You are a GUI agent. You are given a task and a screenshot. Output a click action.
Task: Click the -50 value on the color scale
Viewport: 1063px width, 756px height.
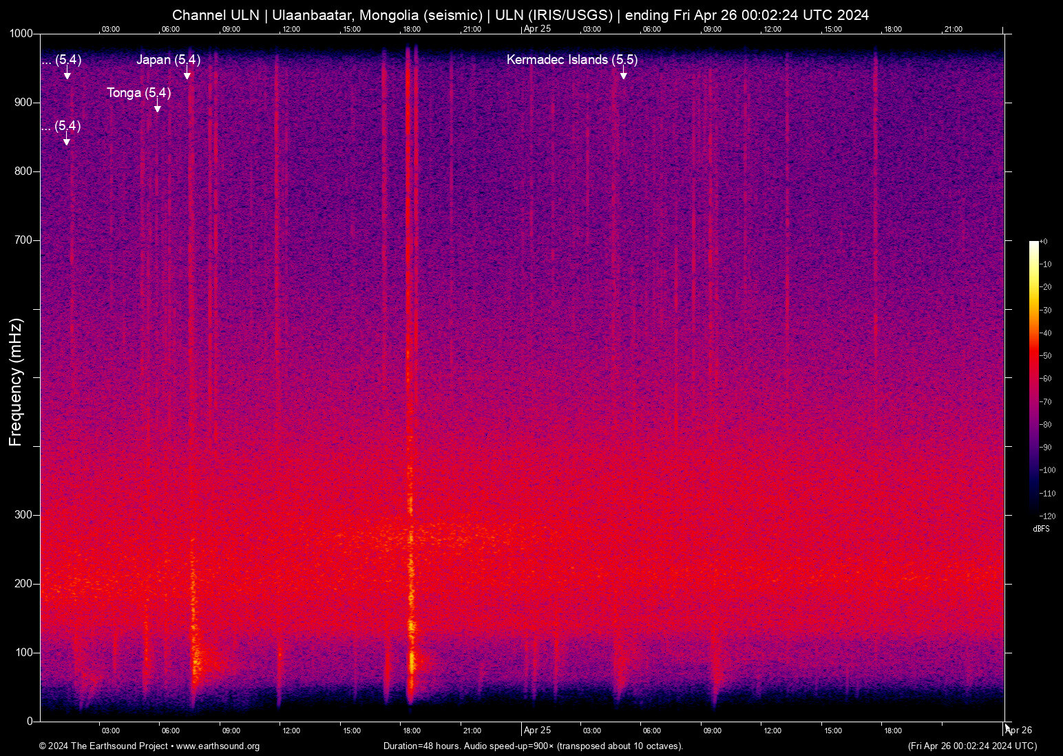click(1046, 356)
